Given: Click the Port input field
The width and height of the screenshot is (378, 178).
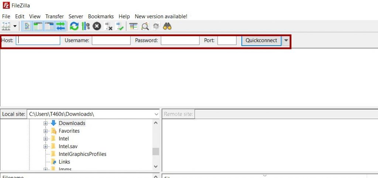Looking at the screenshot, I should tap(227, 41).
